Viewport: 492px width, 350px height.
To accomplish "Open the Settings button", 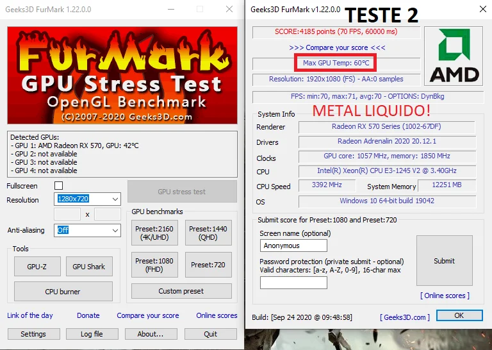I will (x=33, y=334).
